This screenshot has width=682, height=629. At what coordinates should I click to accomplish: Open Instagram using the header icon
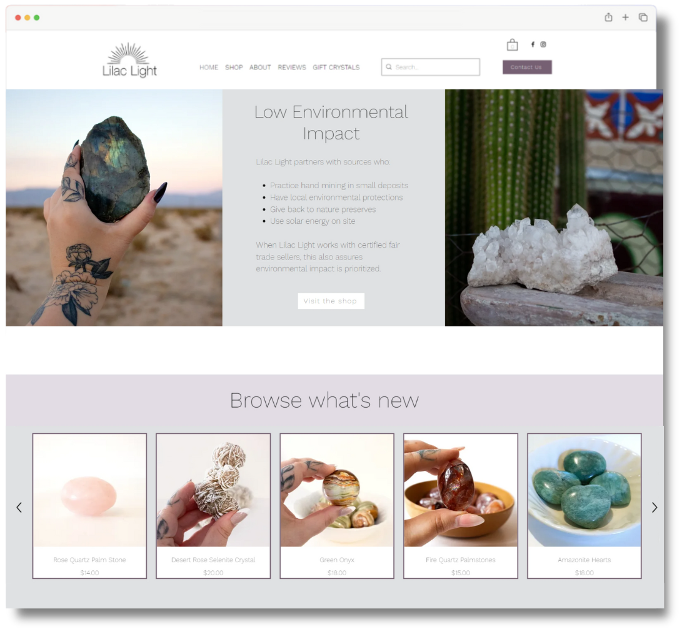point(543,44)
